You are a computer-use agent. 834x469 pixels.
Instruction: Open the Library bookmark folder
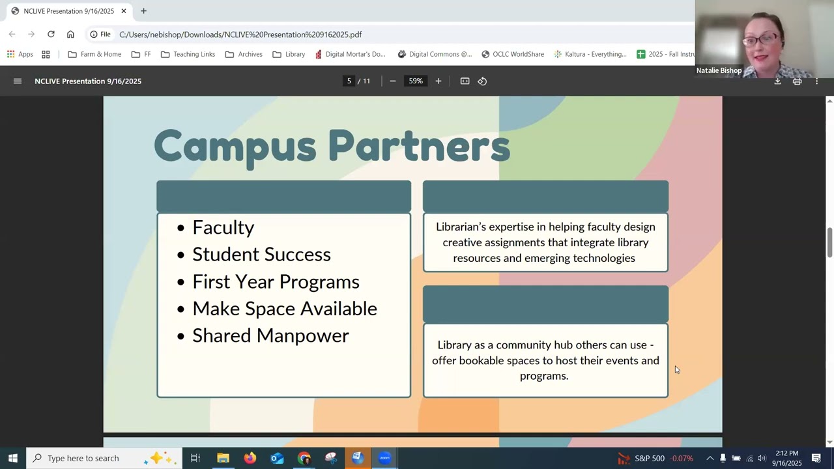(x=289, y=54)
